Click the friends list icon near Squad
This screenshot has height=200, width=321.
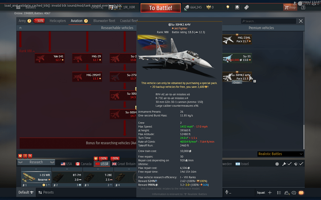(x=286, y=192)
